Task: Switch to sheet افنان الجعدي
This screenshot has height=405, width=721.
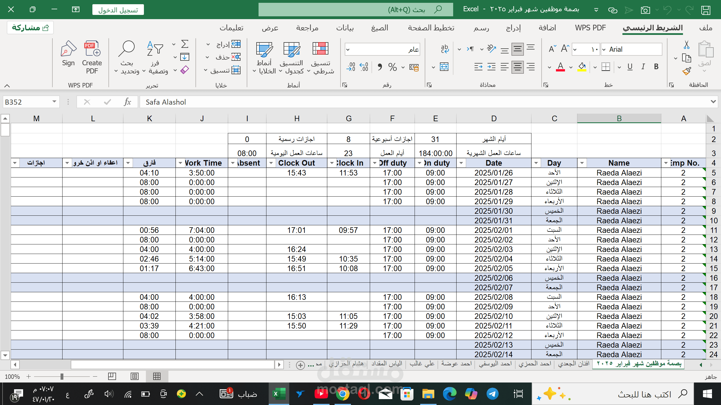Action: [x=573, y=364]
